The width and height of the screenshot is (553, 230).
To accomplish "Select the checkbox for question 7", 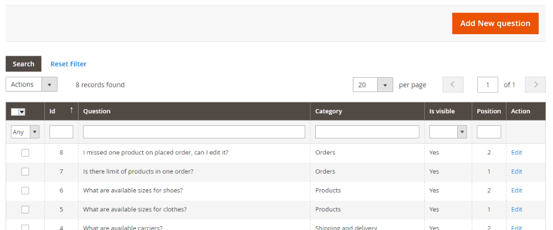I will pos(25,172).
